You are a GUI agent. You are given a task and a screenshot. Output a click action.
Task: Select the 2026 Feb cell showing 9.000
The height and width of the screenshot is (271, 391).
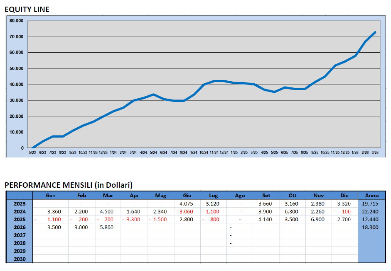[x=81, y=227]
